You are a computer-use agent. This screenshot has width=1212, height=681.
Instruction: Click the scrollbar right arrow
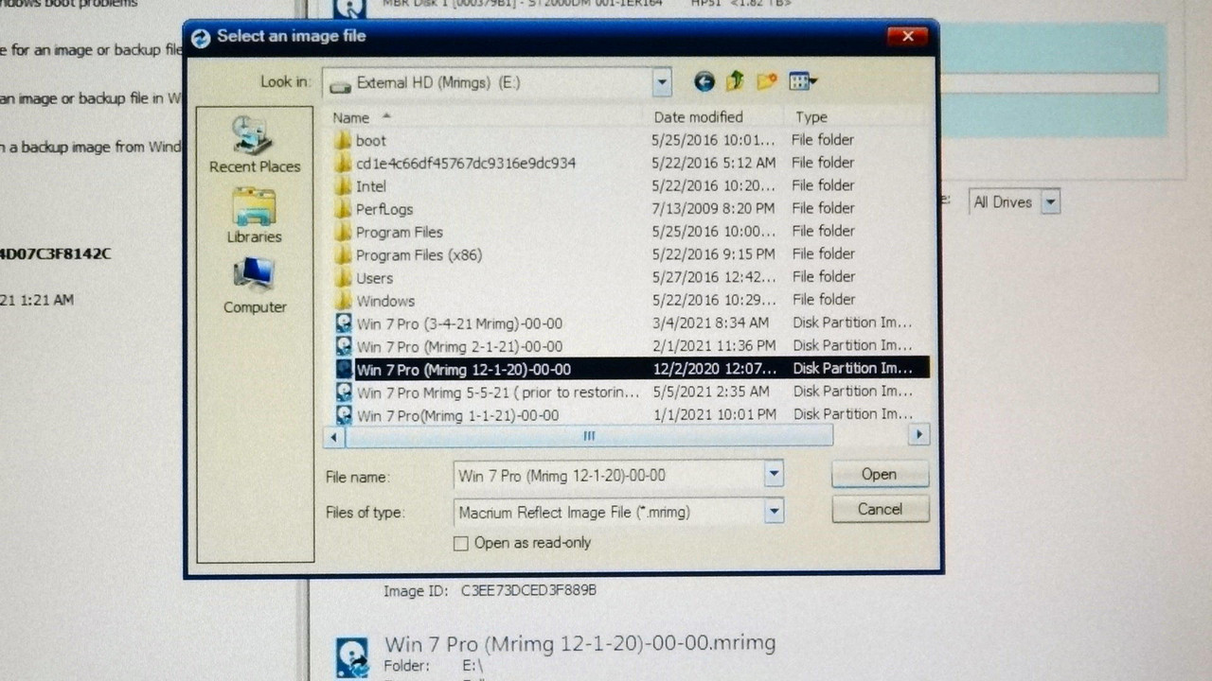918,436
